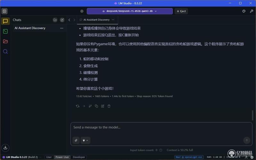The height and width of the screenshot is (160, 256).
Task: Open the New openai/gpt-oss announcement
Action: coord(189,157)
